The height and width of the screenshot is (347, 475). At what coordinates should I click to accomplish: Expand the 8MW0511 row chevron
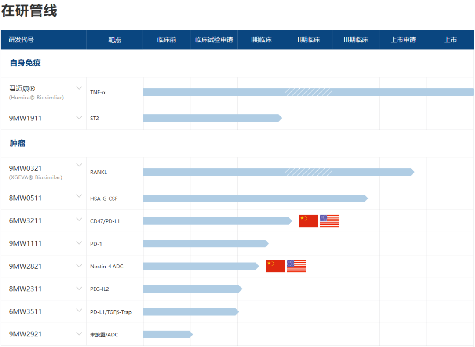(79, 196)
